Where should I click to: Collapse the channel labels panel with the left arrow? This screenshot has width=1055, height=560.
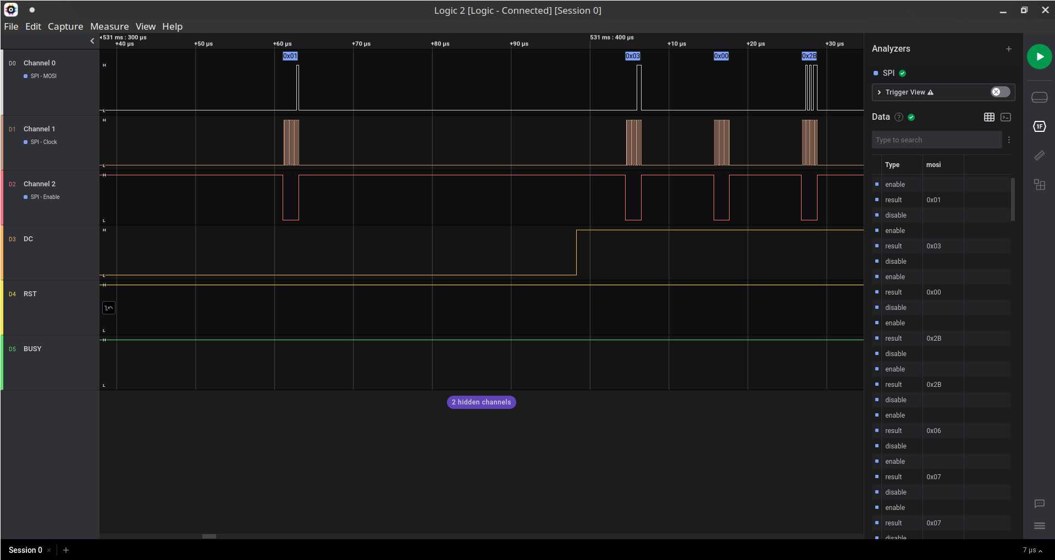pyautogui.click(x=92, y=41)
